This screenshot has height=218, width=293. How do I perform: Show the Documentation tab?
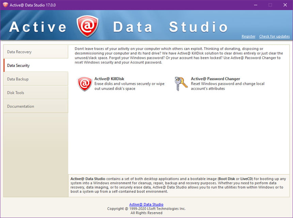click(36, 106)
